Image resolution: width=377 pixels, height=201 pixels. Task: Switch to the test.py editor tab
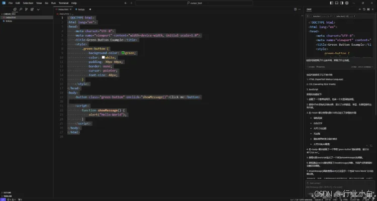[81, 10]
